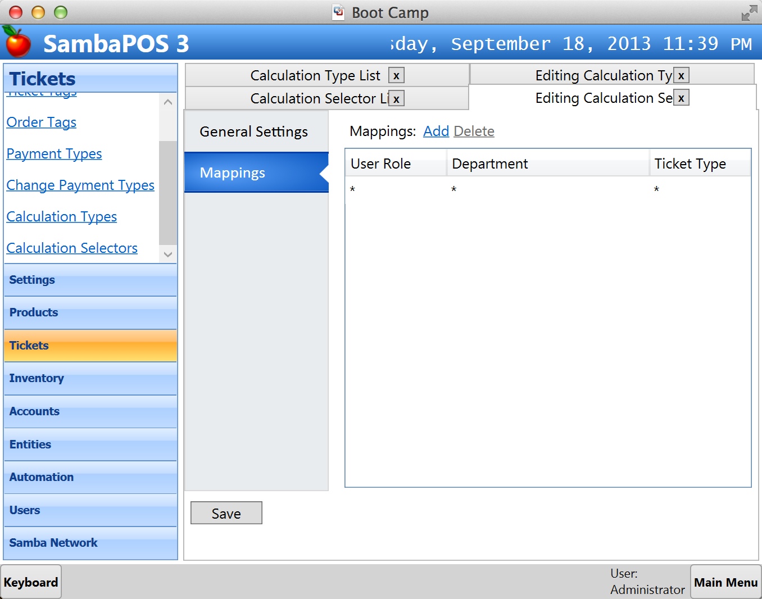This screenshot has width=762, height=599.
Task: Close the Editing Calculation Selector tab
Action: pos(681,98)
